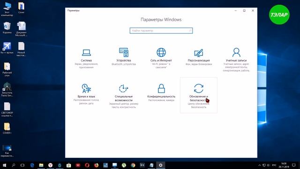This screenshot has width=300, height=169.
Task: Select the Рабочий стол desktop icon
Action: click(x=7, y=69)
